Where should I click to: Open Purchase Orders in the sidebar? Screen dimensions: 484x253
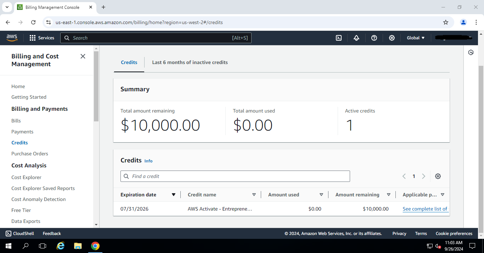(30, 154)
